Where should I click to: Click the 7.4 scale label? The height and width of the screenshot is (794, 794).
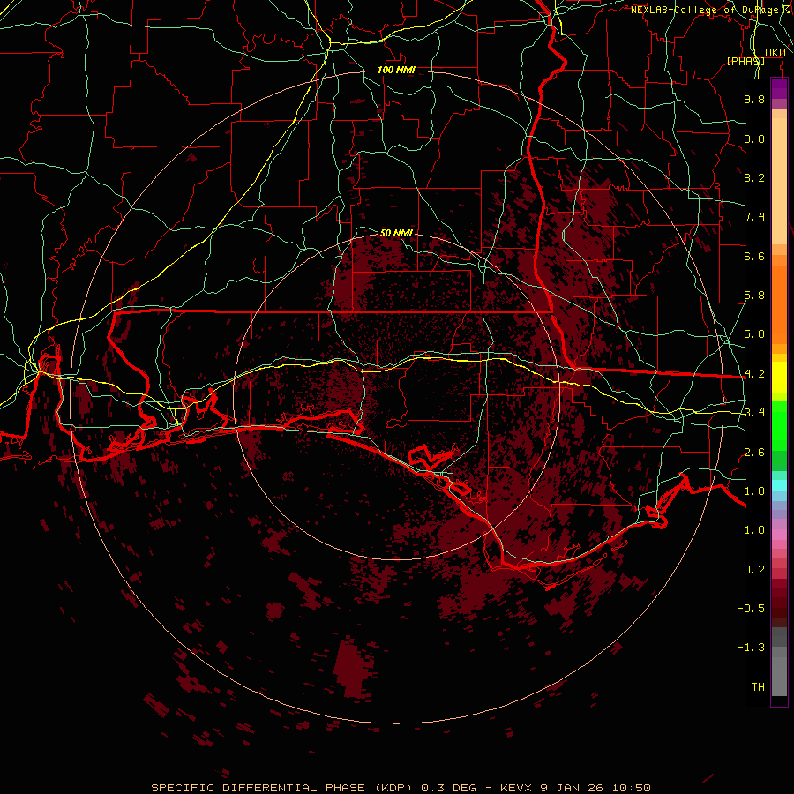click(754, 217)
